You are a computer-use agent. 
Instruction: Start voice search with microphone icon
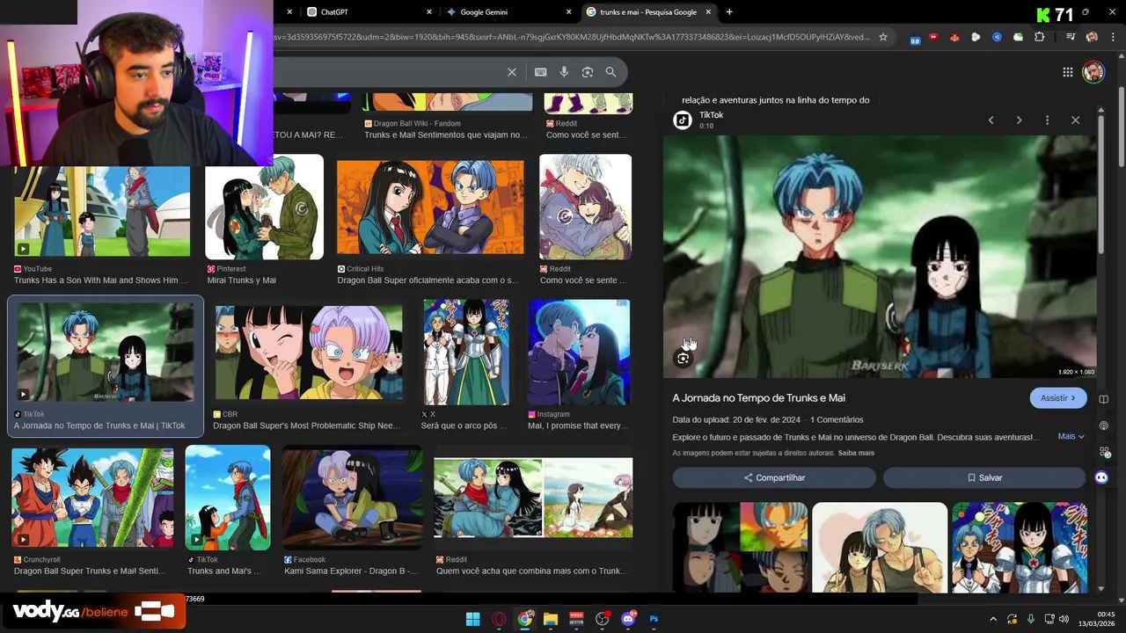click(x=564, y=72)
